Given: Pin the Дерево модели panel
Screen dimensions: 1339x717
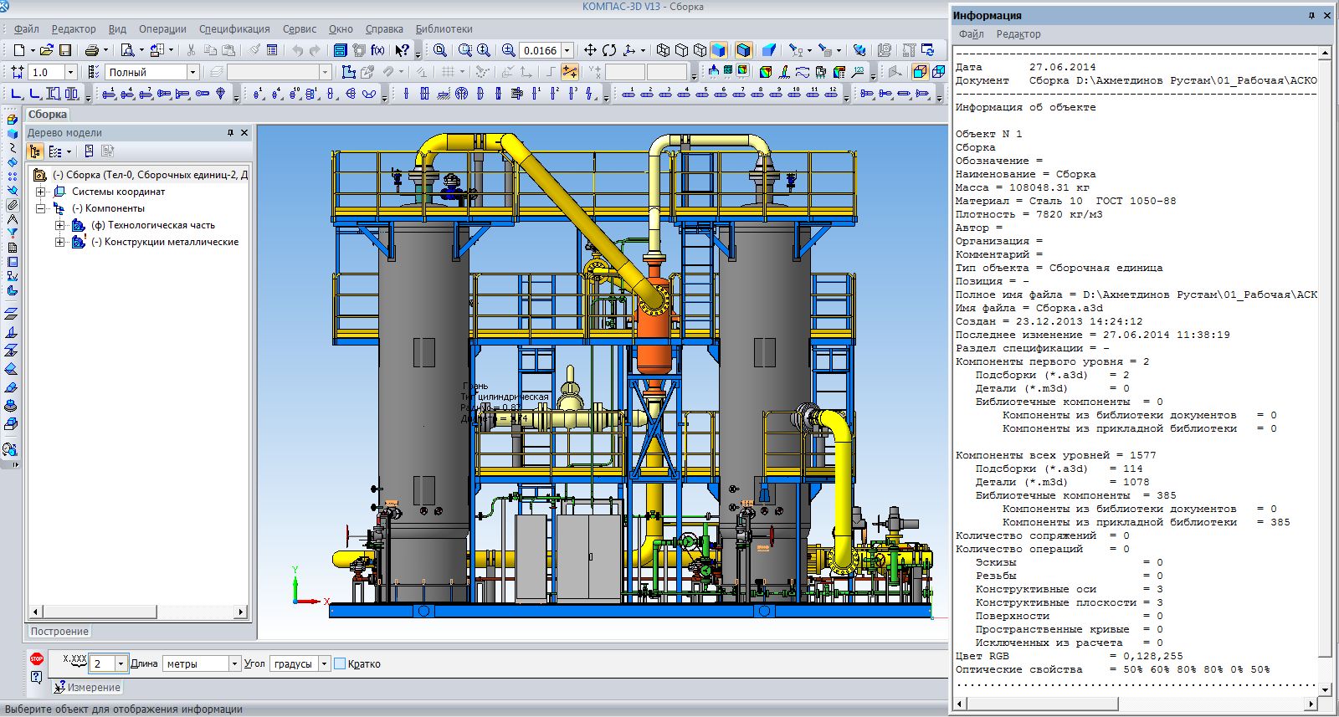Looking at the screenshot, I should pos(230,133).
